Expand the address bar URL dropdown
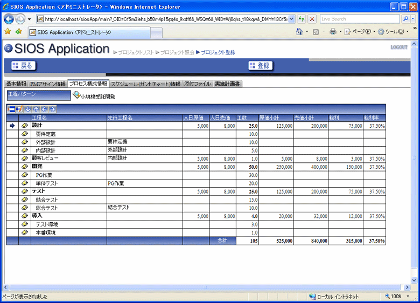Viewport: 420px width, 303px height. (x=292, y=19)
